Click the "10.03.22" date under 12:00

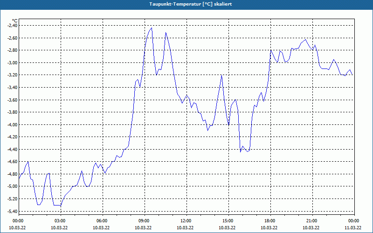[x=185, y=227]
